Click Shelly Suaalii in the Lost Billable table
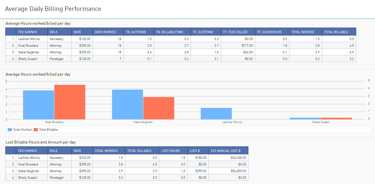The width and height of the screenshot is (375, 184). tap(28, 178)
